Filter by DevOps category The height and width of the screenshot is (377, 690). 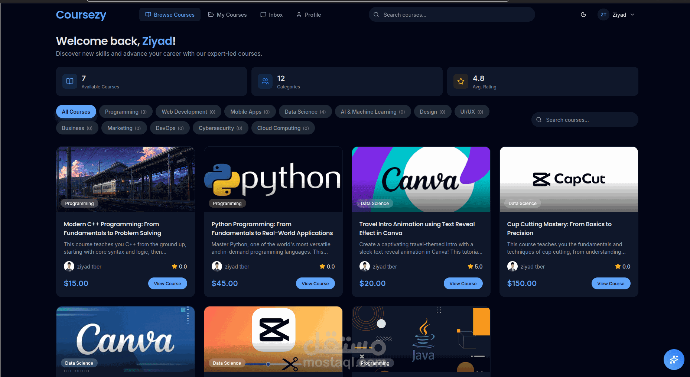(x=170, y=128)
